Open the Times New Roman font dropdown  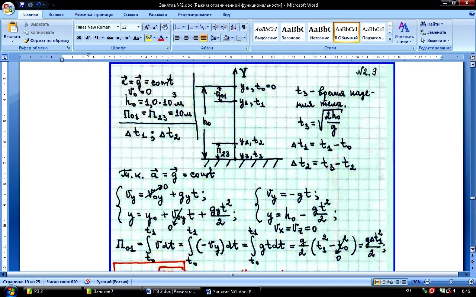[x=118, y=27]
